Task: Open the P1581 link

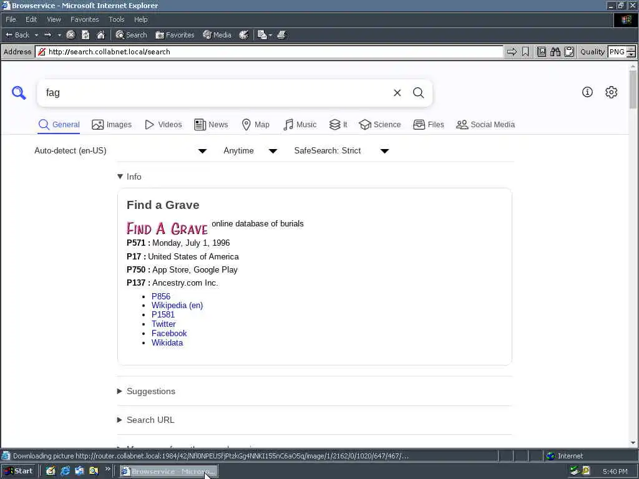Action: 163,314
